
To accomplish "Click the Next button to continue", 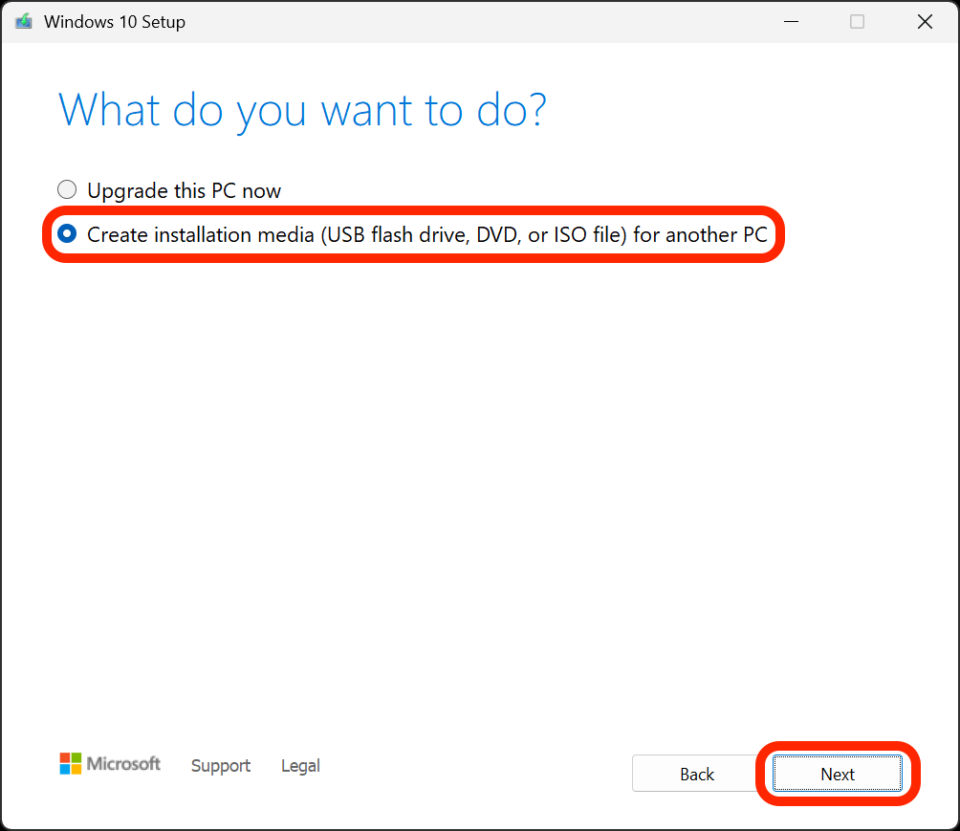I will 837,774.
